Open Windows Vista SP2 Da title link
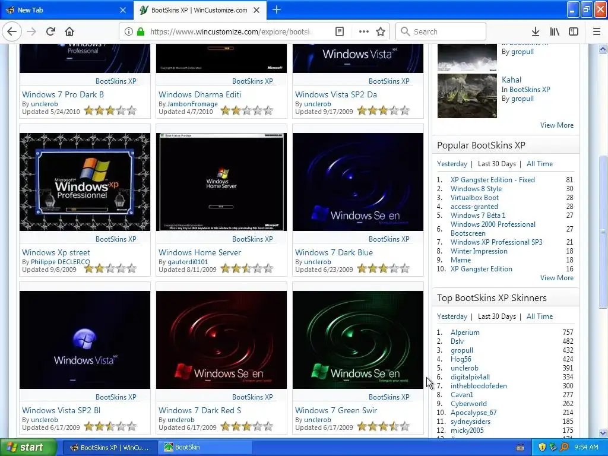 pos(336,94)
